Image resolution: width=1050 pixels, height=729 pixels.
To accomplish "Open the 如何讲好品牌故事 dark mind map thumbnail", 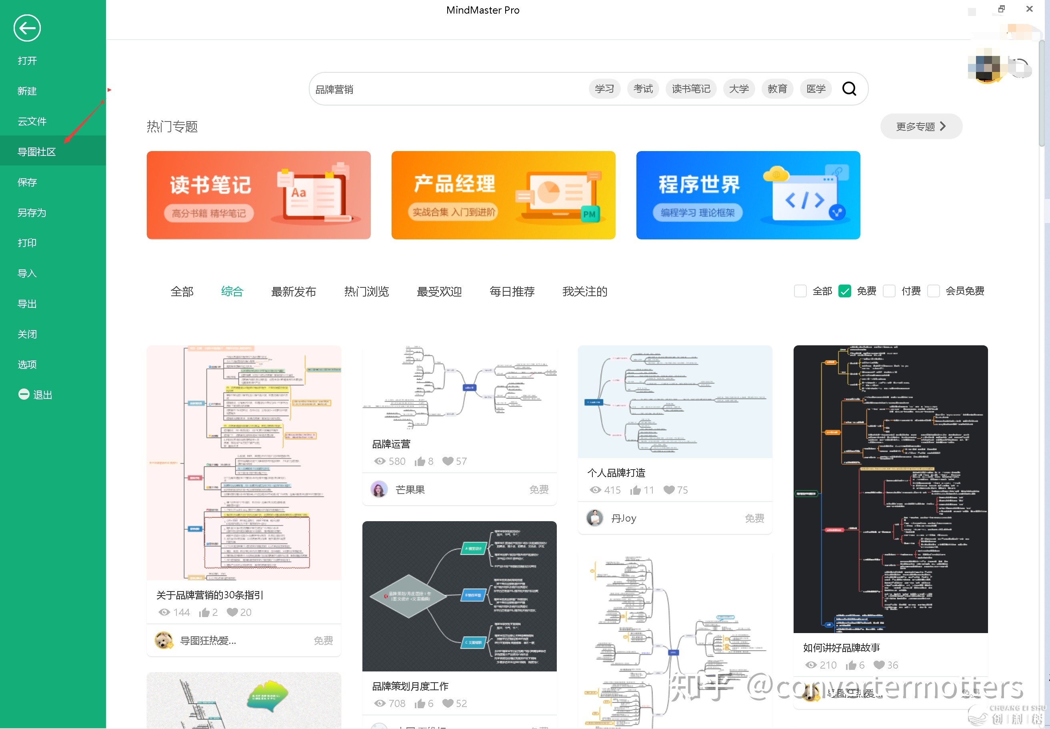I will pyautogui.click(x=890, y=489).
